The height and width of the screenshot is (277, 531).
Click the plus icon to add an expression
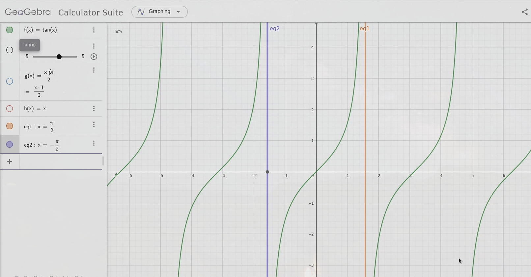pyautogui.click(x=10, y=162)
